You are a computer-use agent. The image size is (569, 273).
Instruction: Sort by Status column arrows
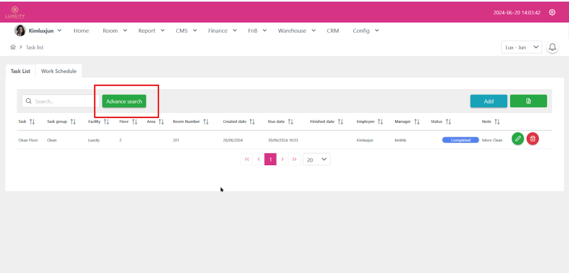click(448, 121)
